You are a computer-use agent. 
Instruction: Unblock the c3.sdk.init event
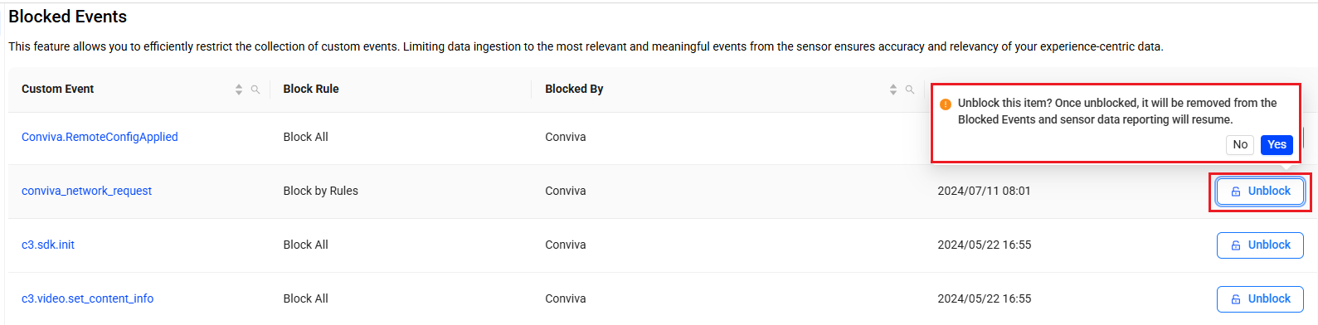pos(1260,245)
